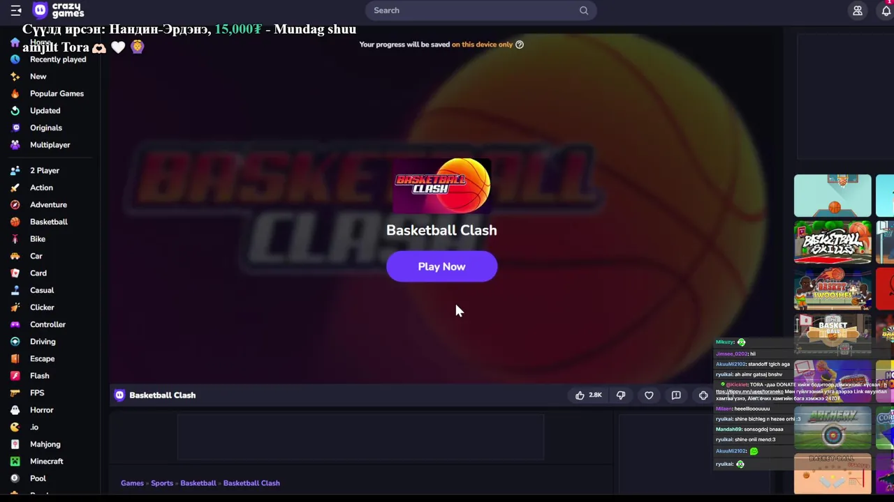Open the friends icon in the top bar

tap(858, 10)
